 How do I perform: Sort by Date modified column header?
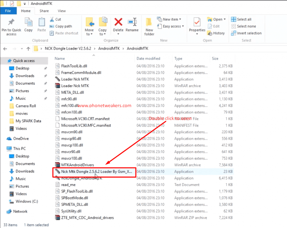148,58
